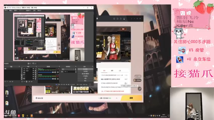The height and width of the screenshot is (120, 214).
Task: Open 设置 in OBS Controls
Action: 85,78
